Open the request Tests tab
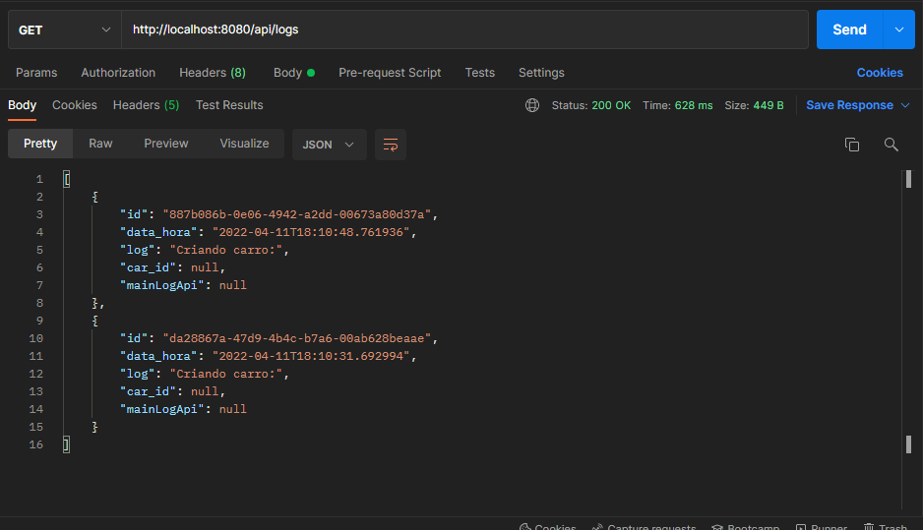The width and height of the screenshot is (923, 530). tap(480, 73)
